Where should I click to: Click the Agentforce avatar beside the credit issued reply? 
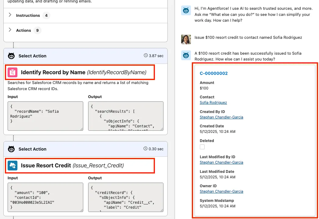tap(186, 55)
